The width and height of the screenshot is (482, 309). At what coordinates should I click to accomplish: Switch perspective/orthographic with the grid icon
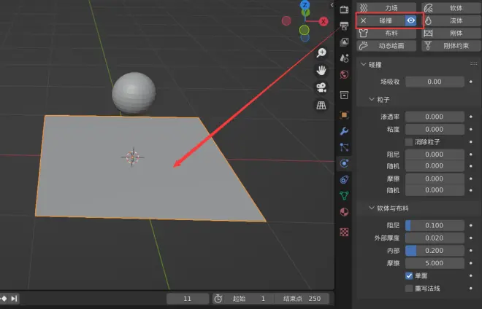click(321, 105)
